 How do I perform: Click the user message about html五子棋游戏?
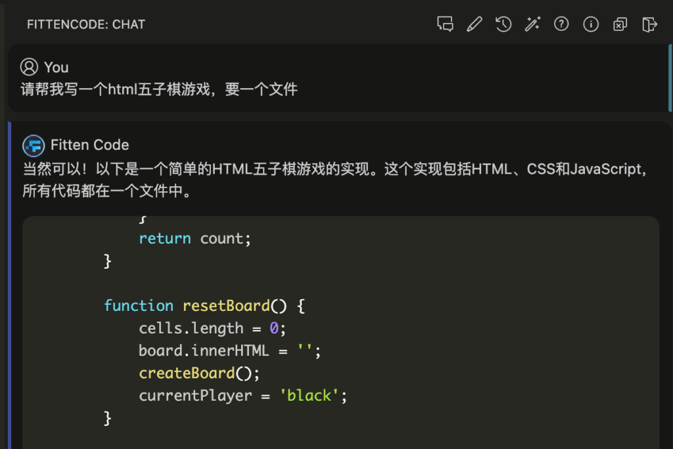click(x=159, y=89)
